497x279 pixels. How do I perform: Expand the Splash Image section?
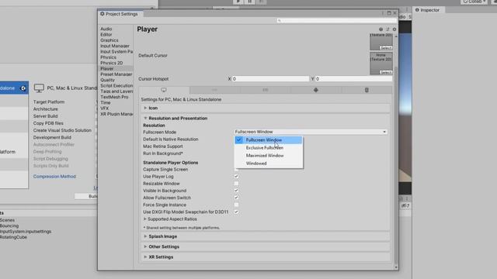[x=145, y=236]
